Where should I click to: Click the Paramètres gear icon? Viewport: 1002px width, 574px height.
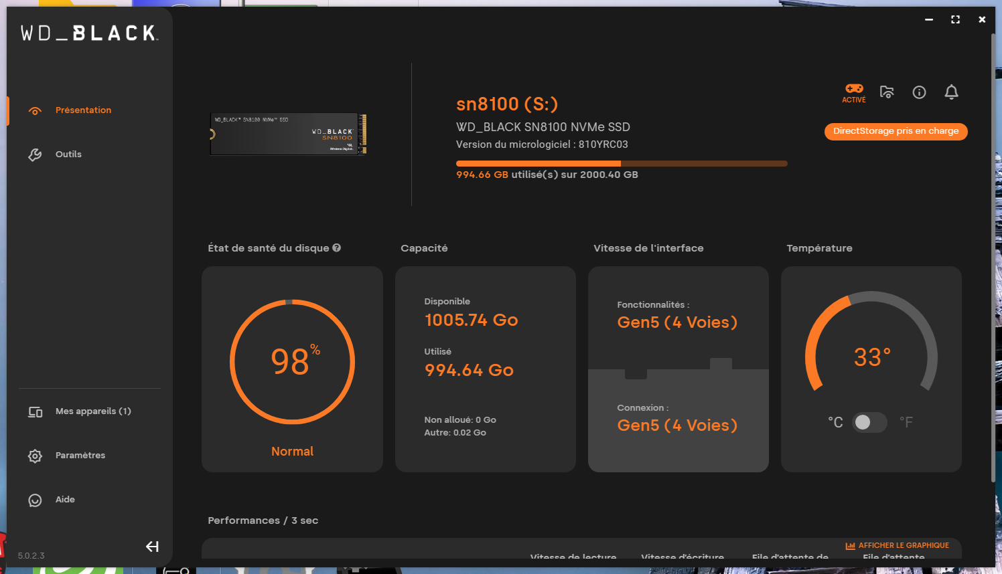click(35, 456)
